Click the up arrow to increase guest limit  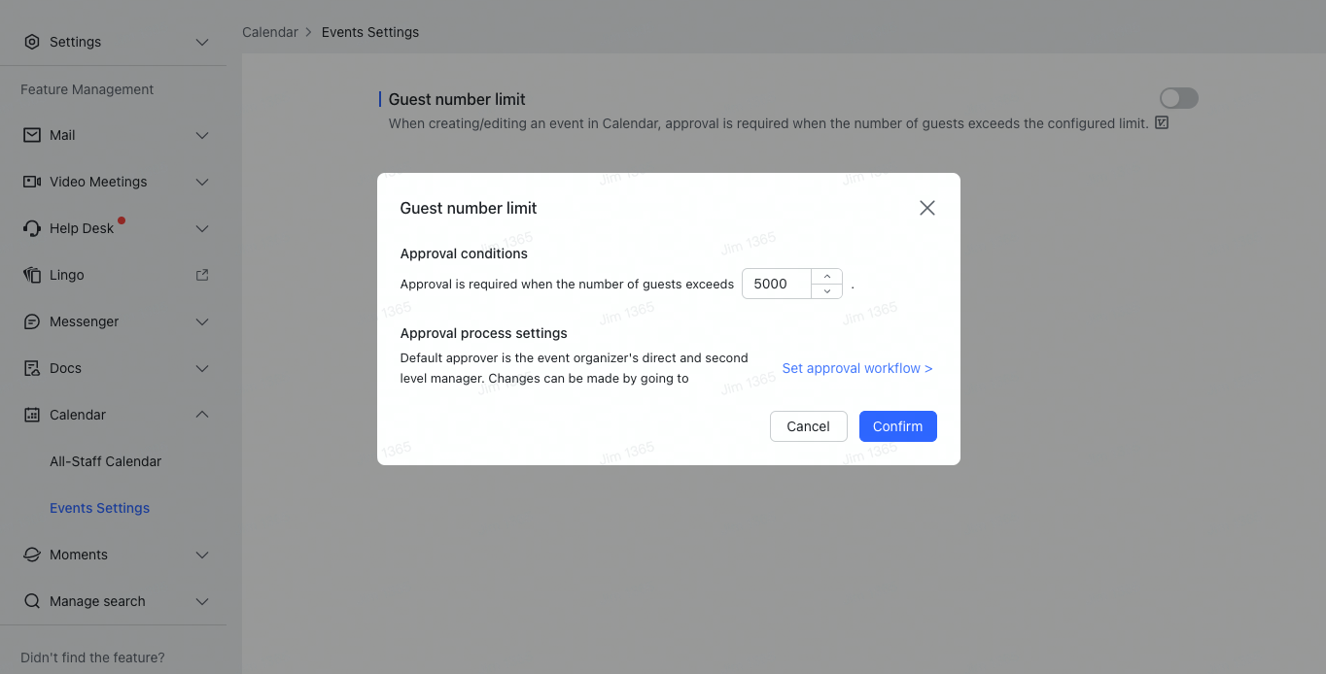tap(826, 276)
